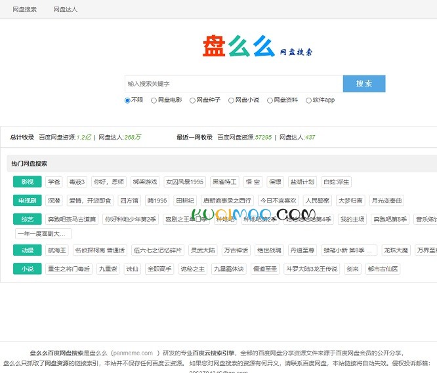Open the 保镖 hot search
Viewport: 437px width, 373px height.
(x=275, y=182)
